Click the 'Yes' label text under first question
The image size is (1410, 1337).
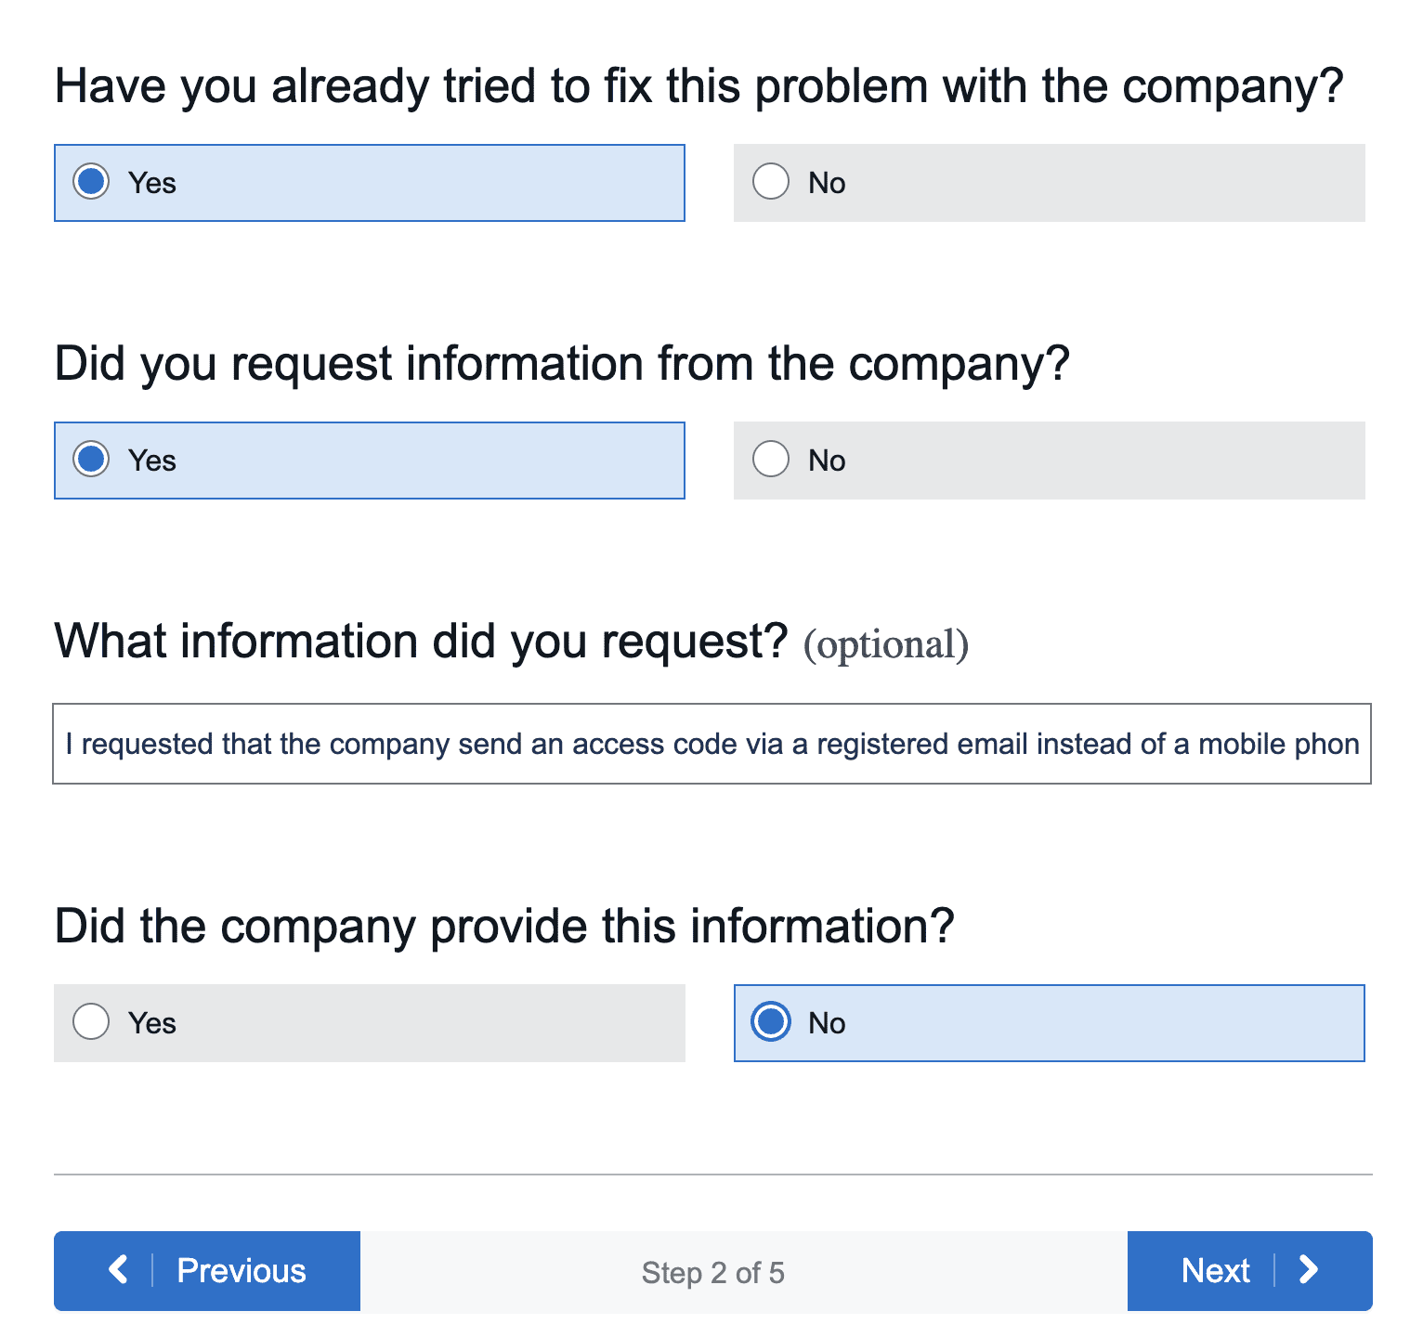point(152,183)
